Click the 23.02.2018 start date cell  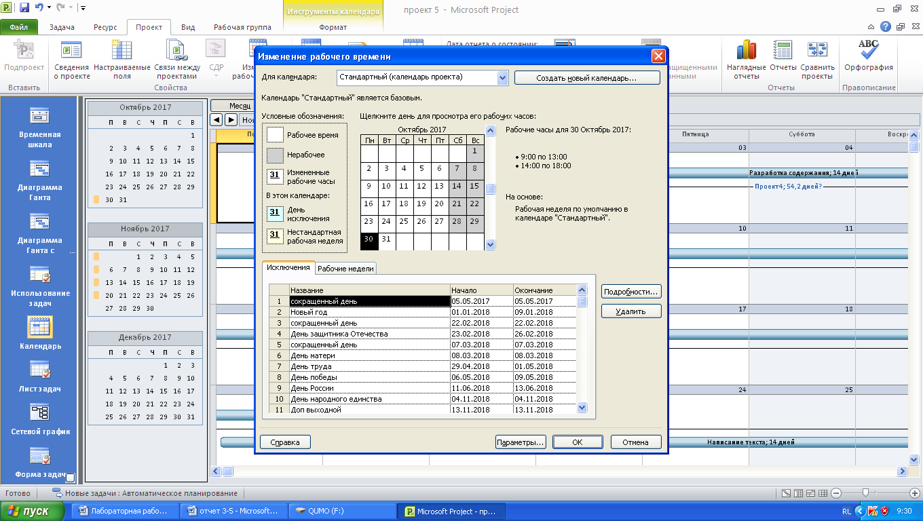[x=482, y=334]
